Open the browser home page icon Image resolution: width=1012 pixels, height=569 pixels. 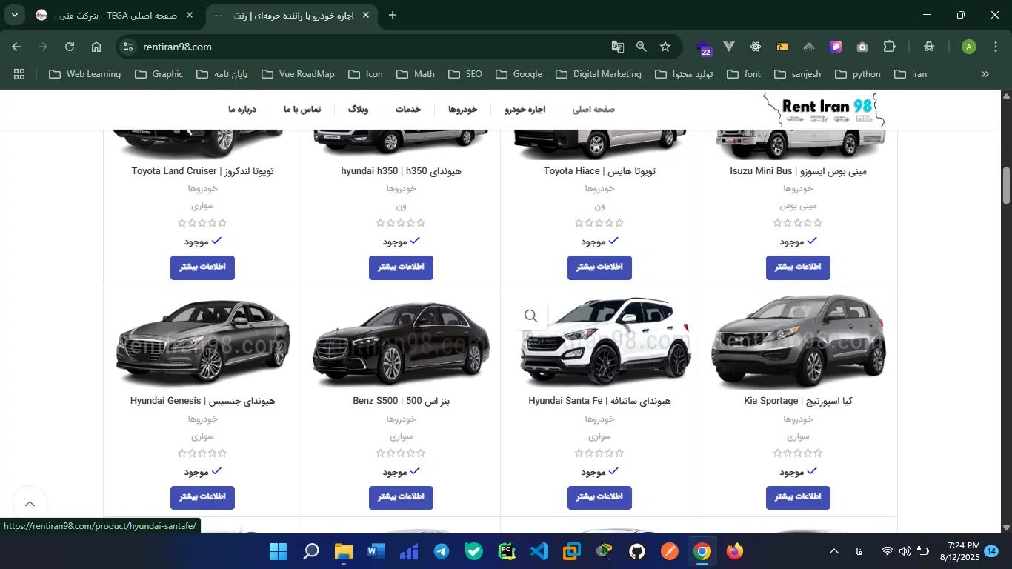click(96, 47)
